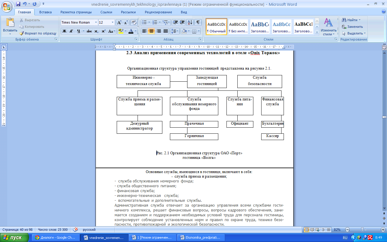
Task: Toggle bold (Ж) formatting
Action: pyautogui.click(x=64, y=31)
